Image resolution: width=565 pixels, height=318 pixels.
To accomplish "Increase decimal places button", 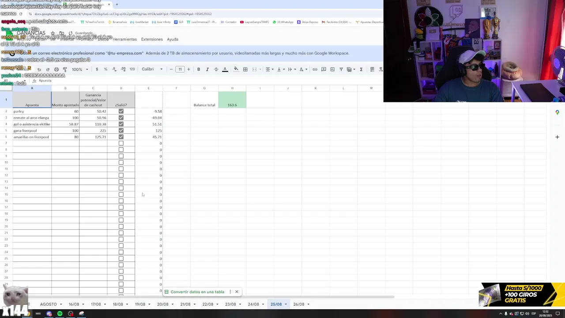I will coord(123,69).
